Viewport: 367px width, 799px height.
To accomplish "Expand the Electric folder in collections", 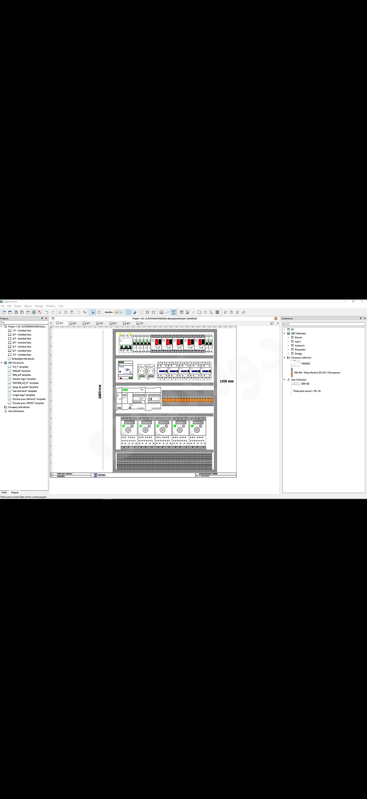I will point(288,337).
